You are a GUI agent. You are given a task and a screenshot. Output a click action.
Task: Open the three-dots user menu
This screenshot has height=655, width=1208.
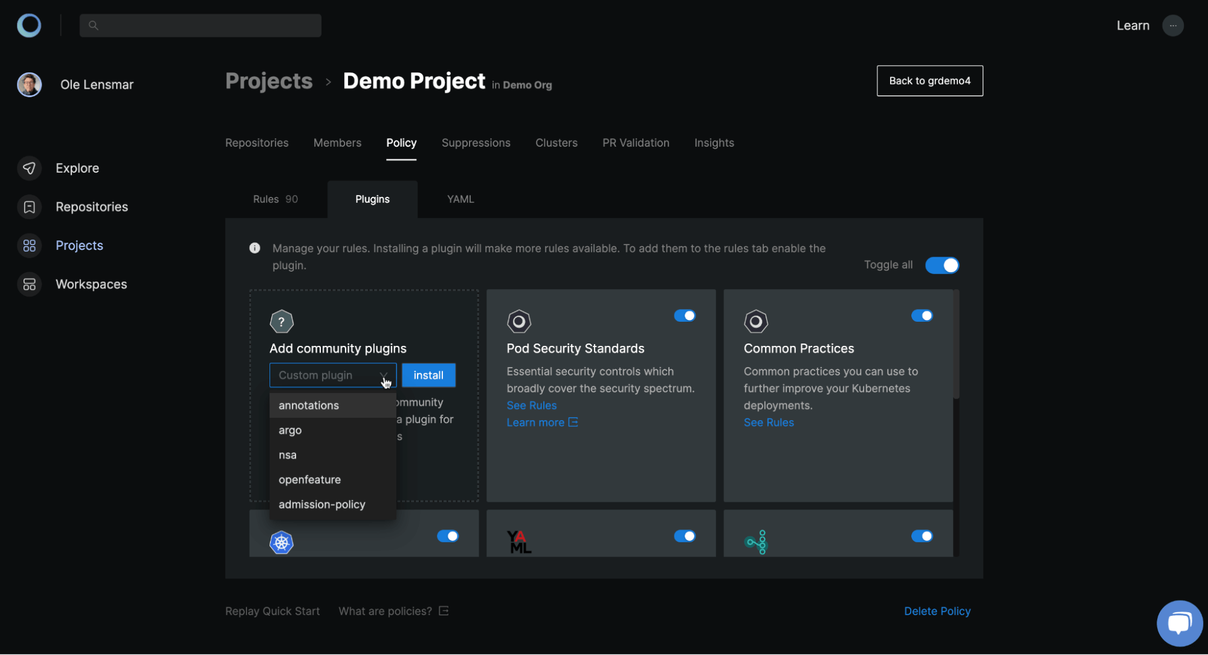pos(1172,25)
